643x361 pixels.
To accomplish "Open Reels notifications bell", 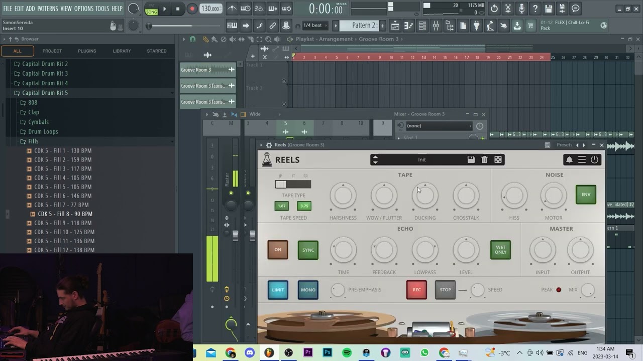I will pos(569,160).
